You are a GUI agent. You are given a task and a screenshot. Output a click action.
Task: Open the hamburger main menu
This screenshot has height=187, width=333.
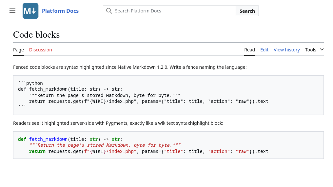pos(12,11)
